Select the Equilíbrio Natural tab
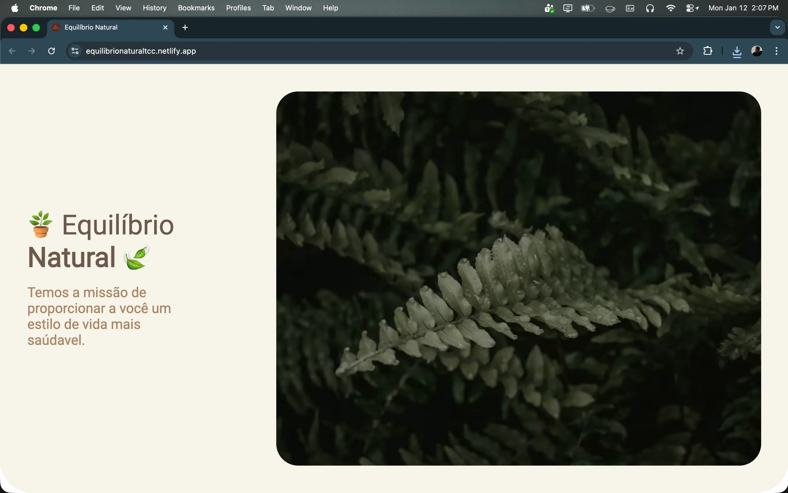 click(98, 27)
